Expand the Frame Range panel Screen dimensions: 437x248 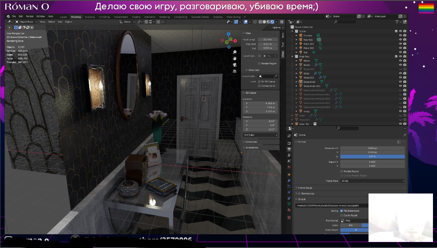point(307,188)
